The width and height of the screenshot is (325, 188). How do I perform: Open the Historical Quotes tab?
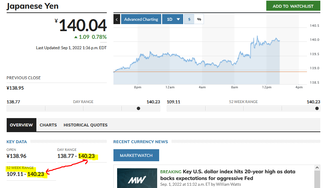tap(85, 125)
